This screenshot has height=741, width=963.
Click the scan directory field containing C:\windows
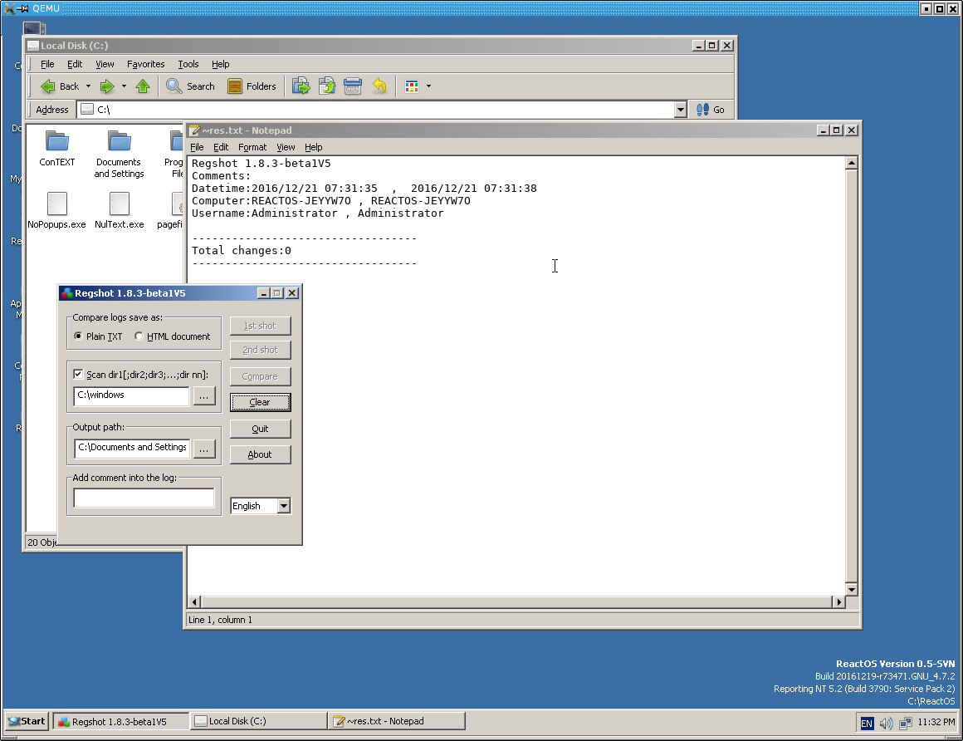(x=131, y=395)
